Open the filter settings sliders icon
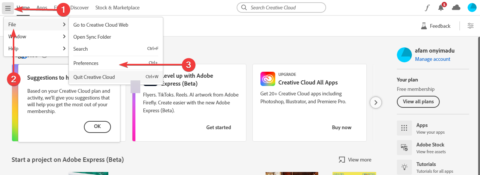The width and height of the screenshot is (480, 175). point(471,26)
